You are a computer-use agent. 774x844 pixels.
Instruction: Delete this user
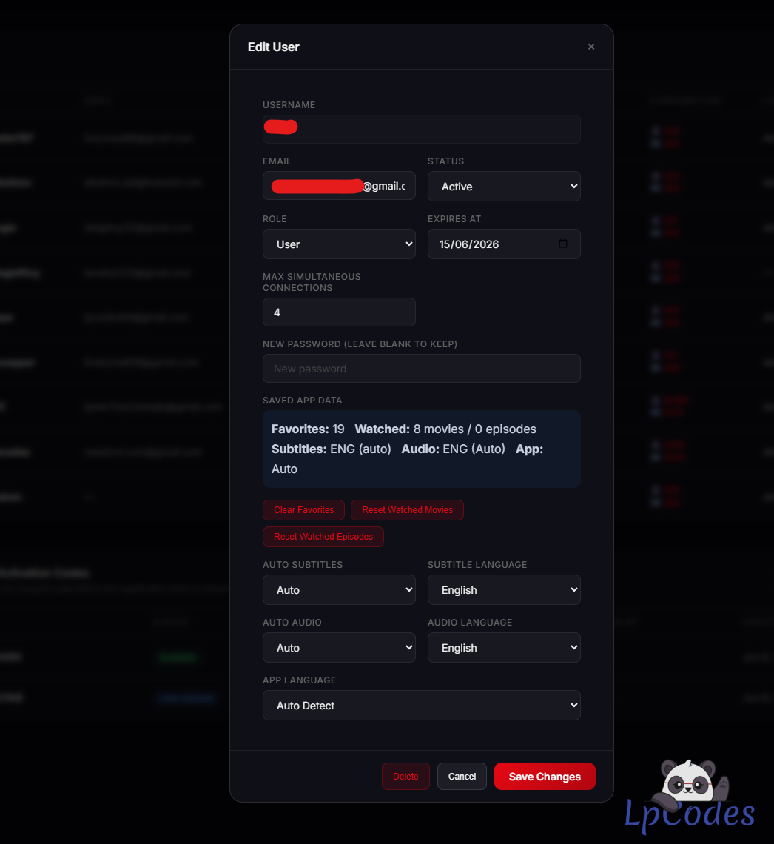pyautogui.click(x=405, y=776)
